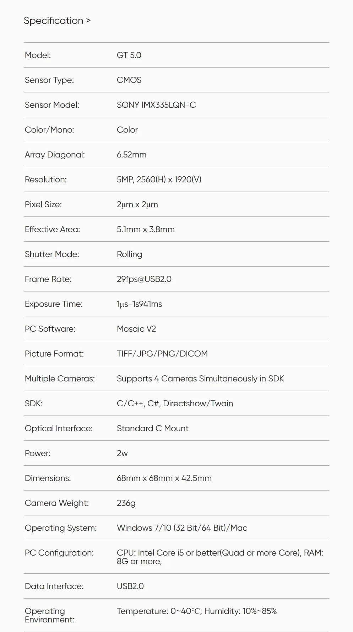Select the Sensor Type label
Viewport: 353px width, 632px height.
[x=49, y=80]
